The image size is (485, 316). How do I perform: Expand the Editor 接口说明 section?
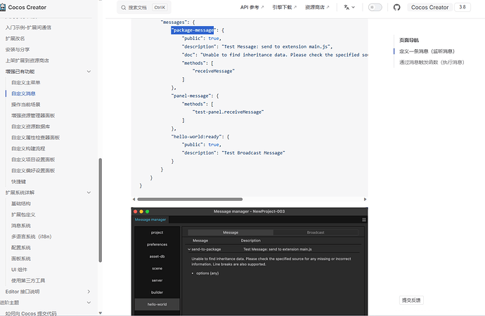(x=89, y=291)
